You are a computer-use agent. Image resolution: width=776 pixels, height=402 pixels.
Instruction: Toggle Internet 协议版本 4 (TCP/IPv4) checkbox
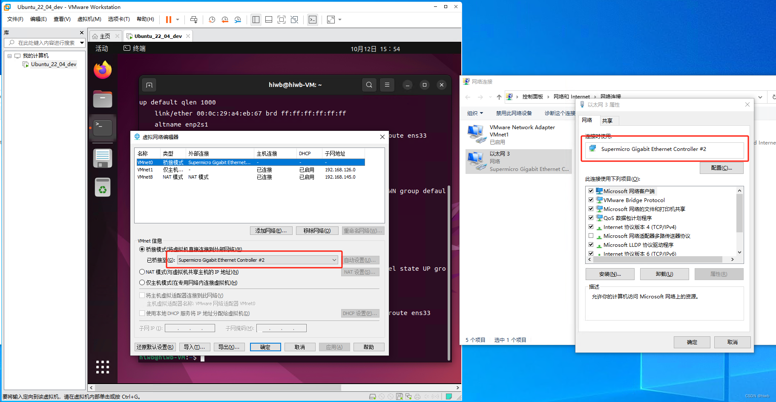point(591,227)
